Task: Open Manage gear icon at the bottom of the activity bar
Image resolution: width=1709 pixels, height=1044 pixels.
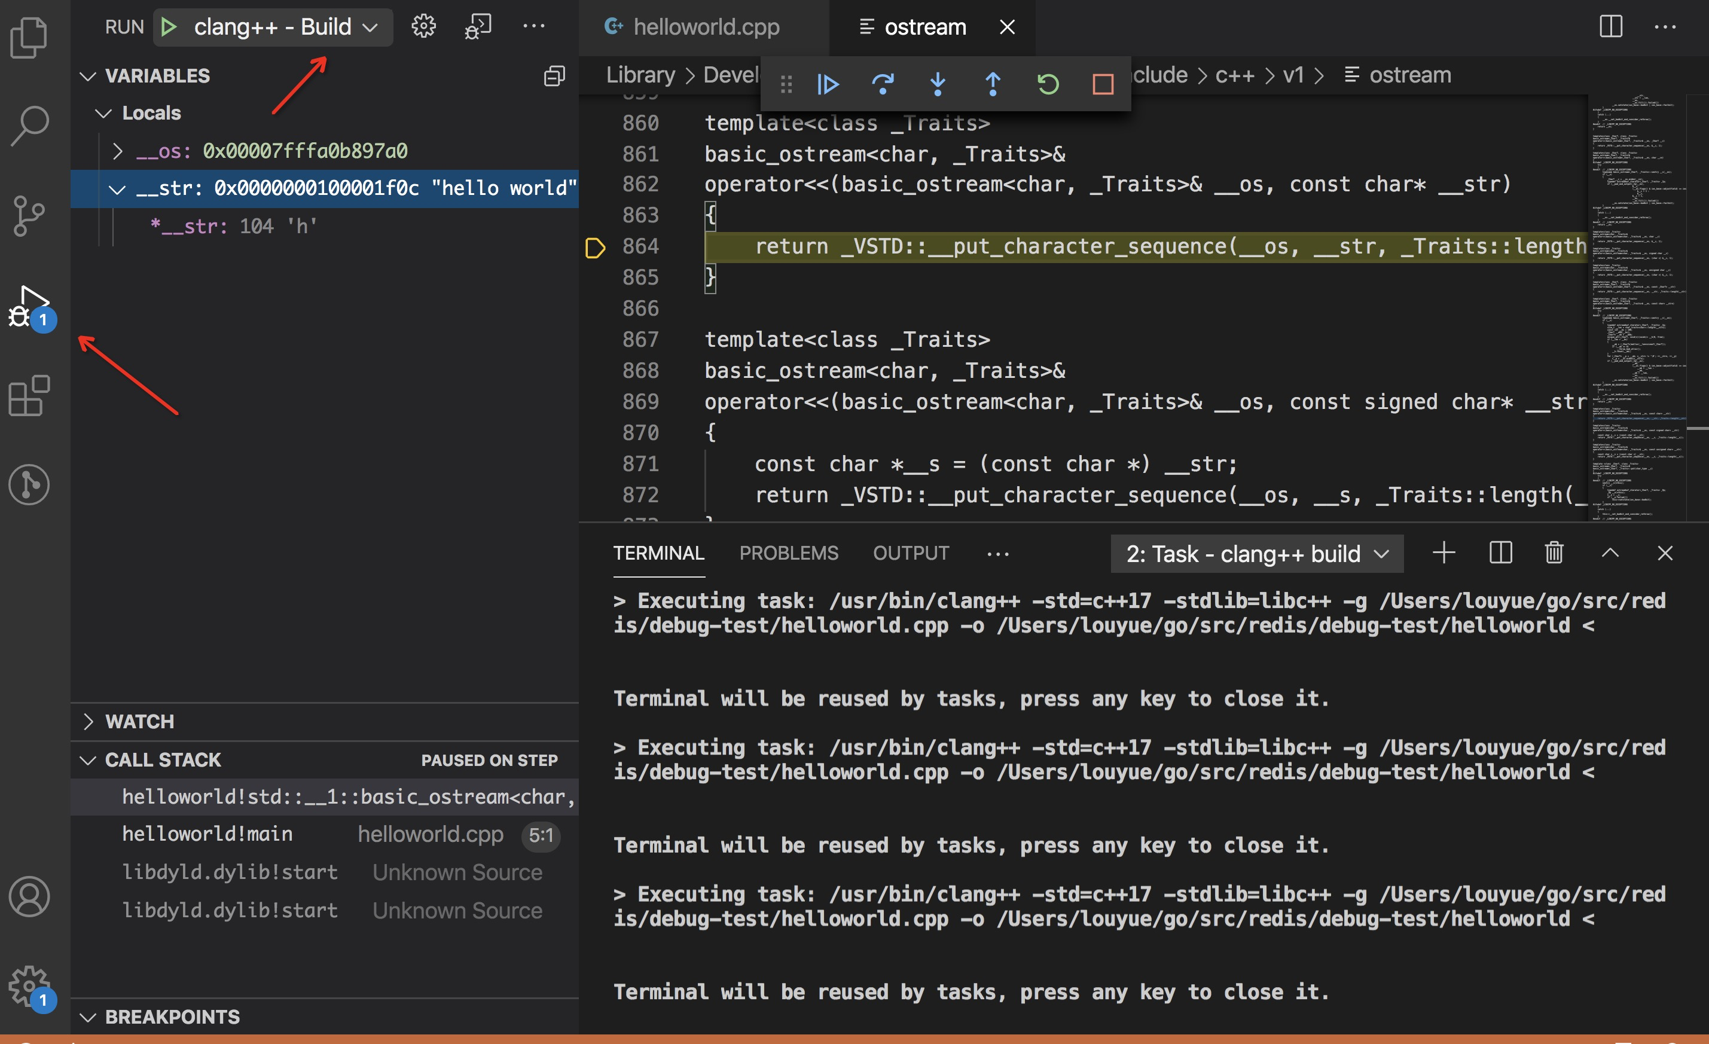Action: point(30,987)
